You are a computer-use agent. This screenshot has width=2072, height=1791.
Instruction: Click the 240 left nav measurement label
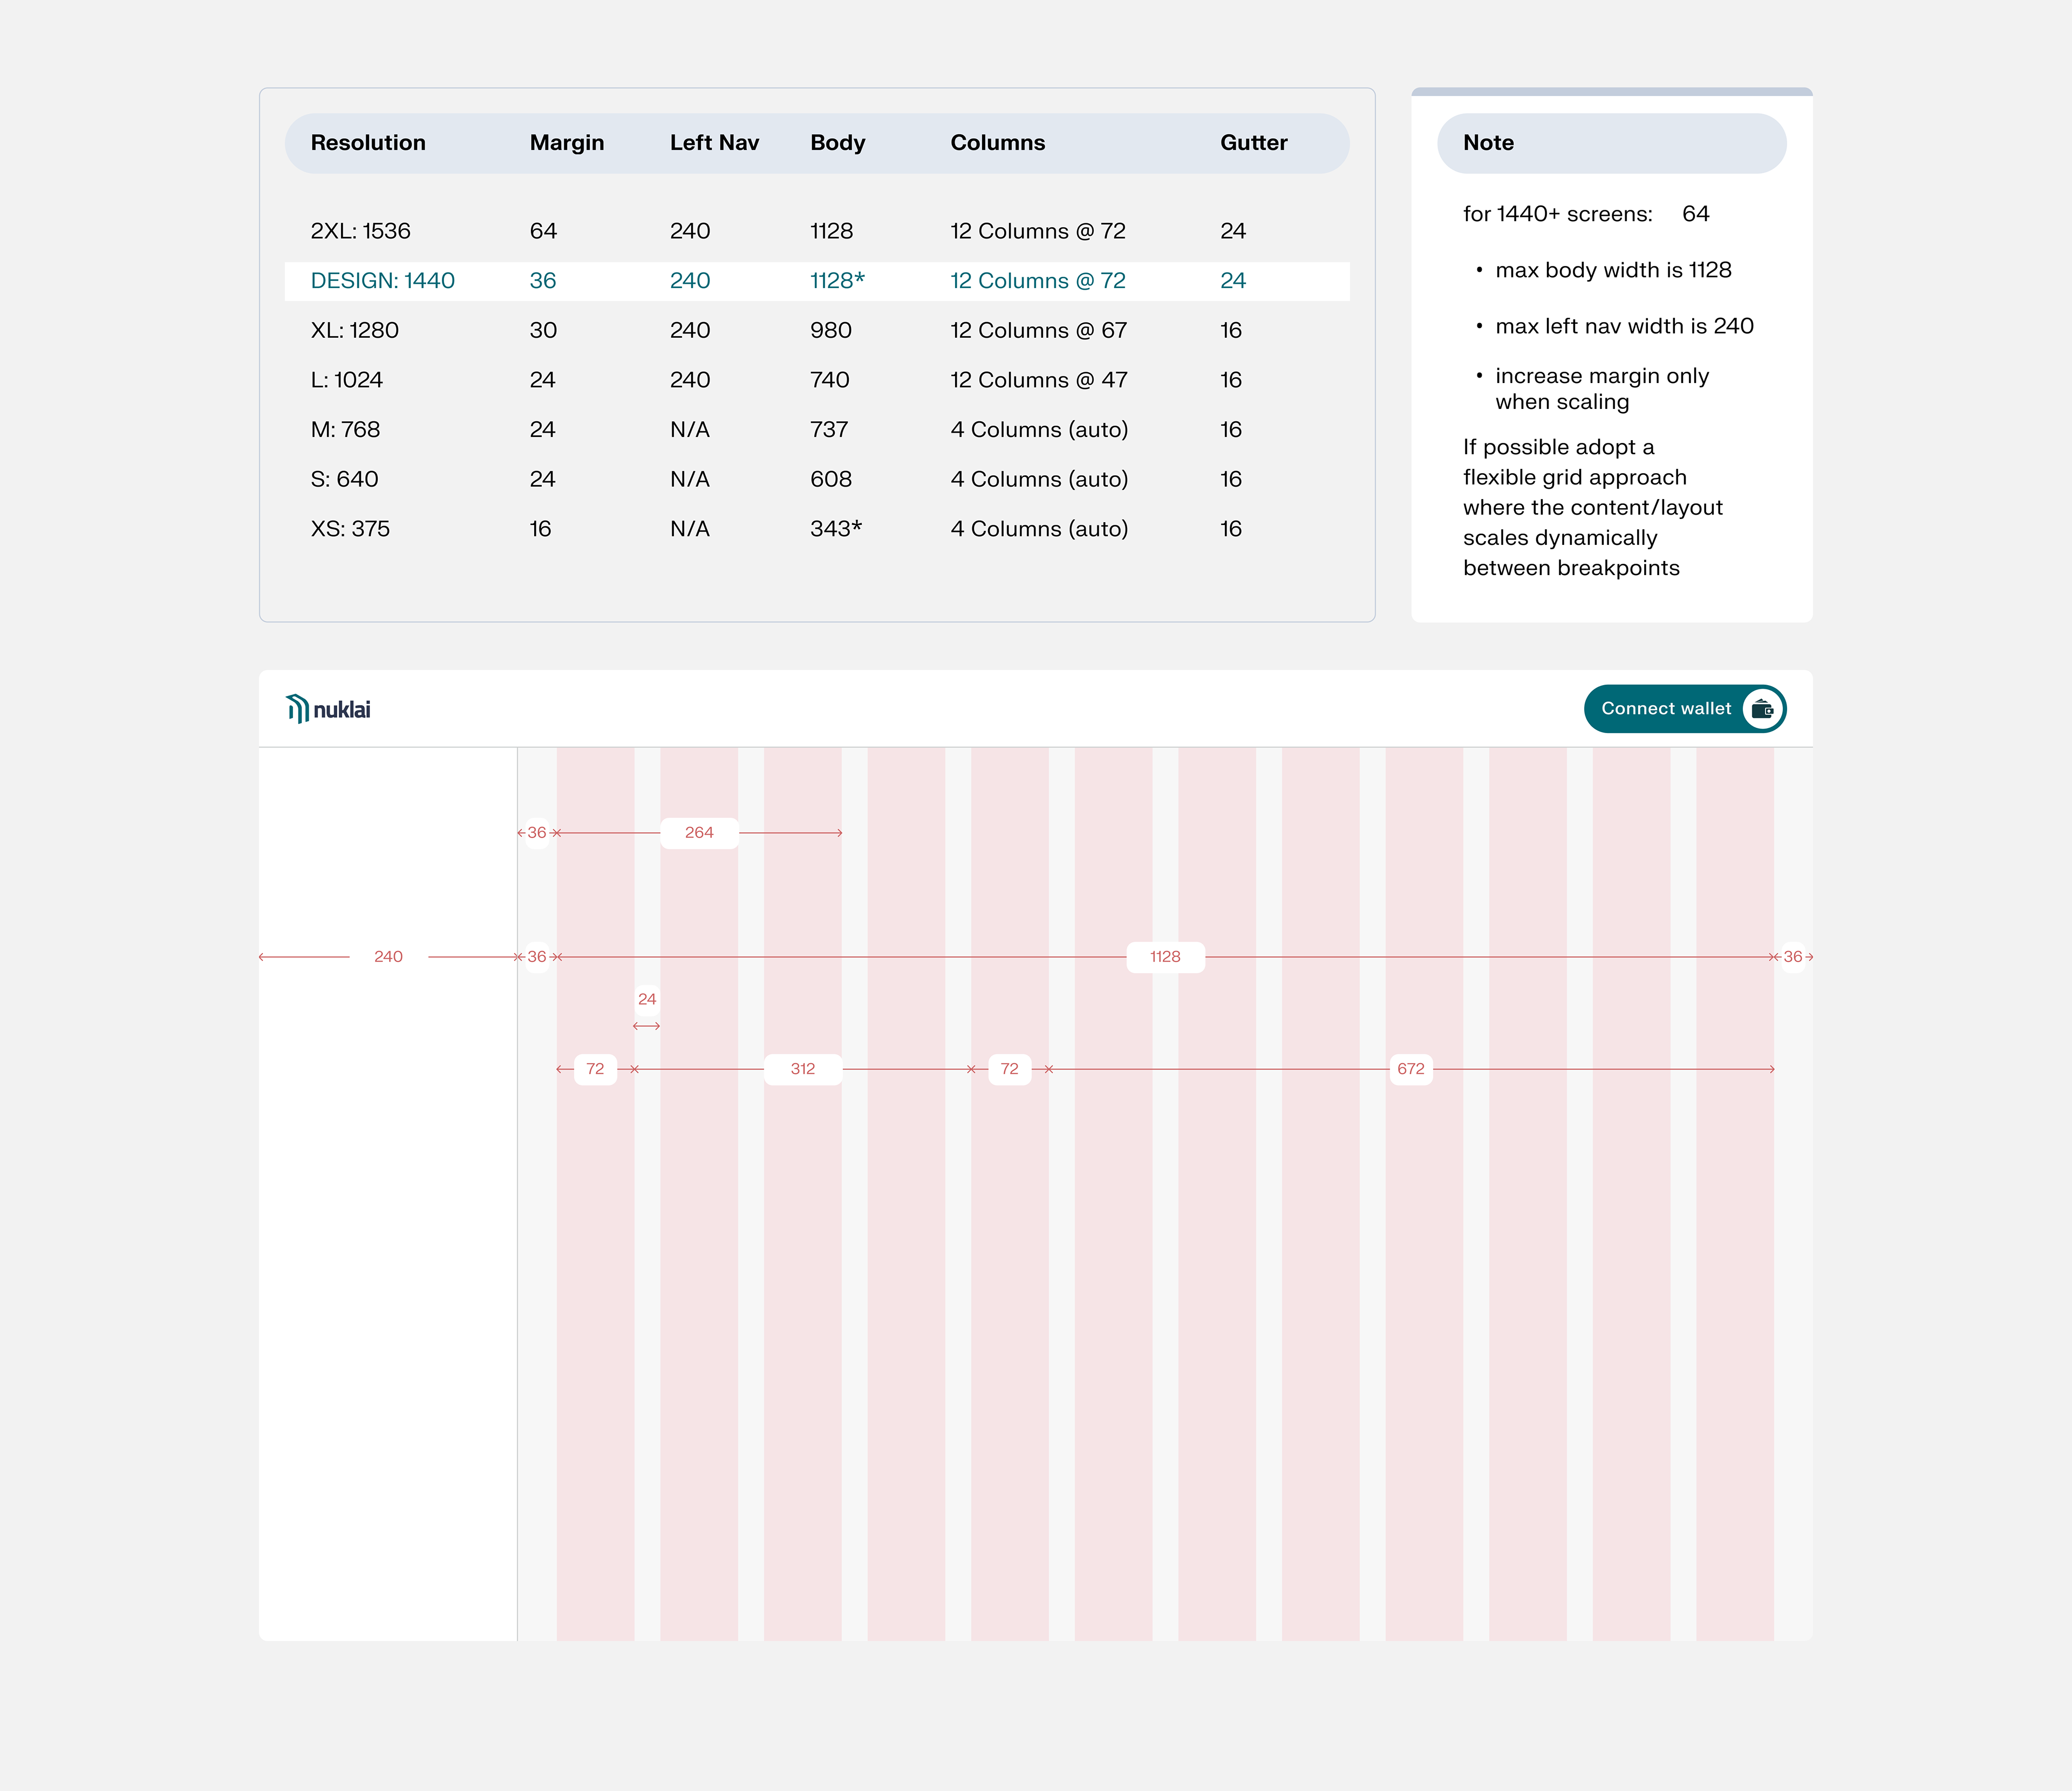[388, 957]
